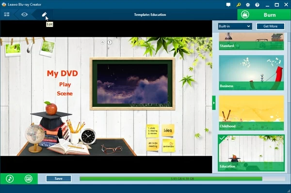
Task: Click the Get More button
Action: (x=271, y=26)
